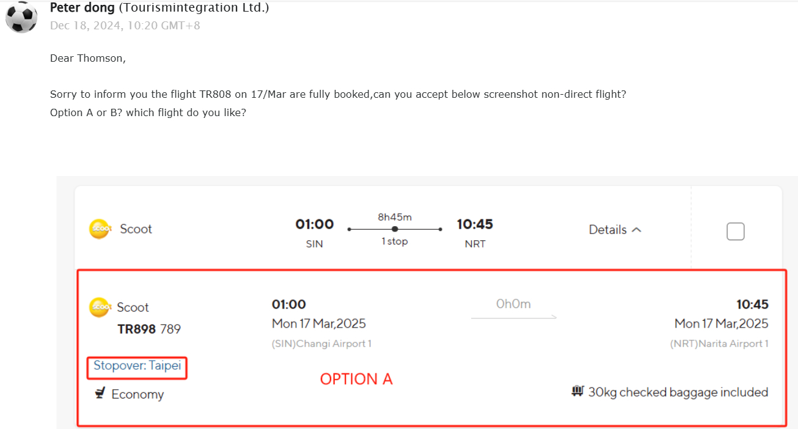Collapse the flight Details section
Image resolution: width=798 pixels, height=429 pixels.
point(615,230)
